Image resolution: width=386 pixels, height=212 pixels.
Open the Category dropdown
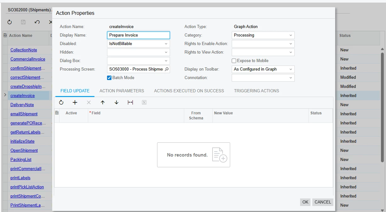point(291,35)
